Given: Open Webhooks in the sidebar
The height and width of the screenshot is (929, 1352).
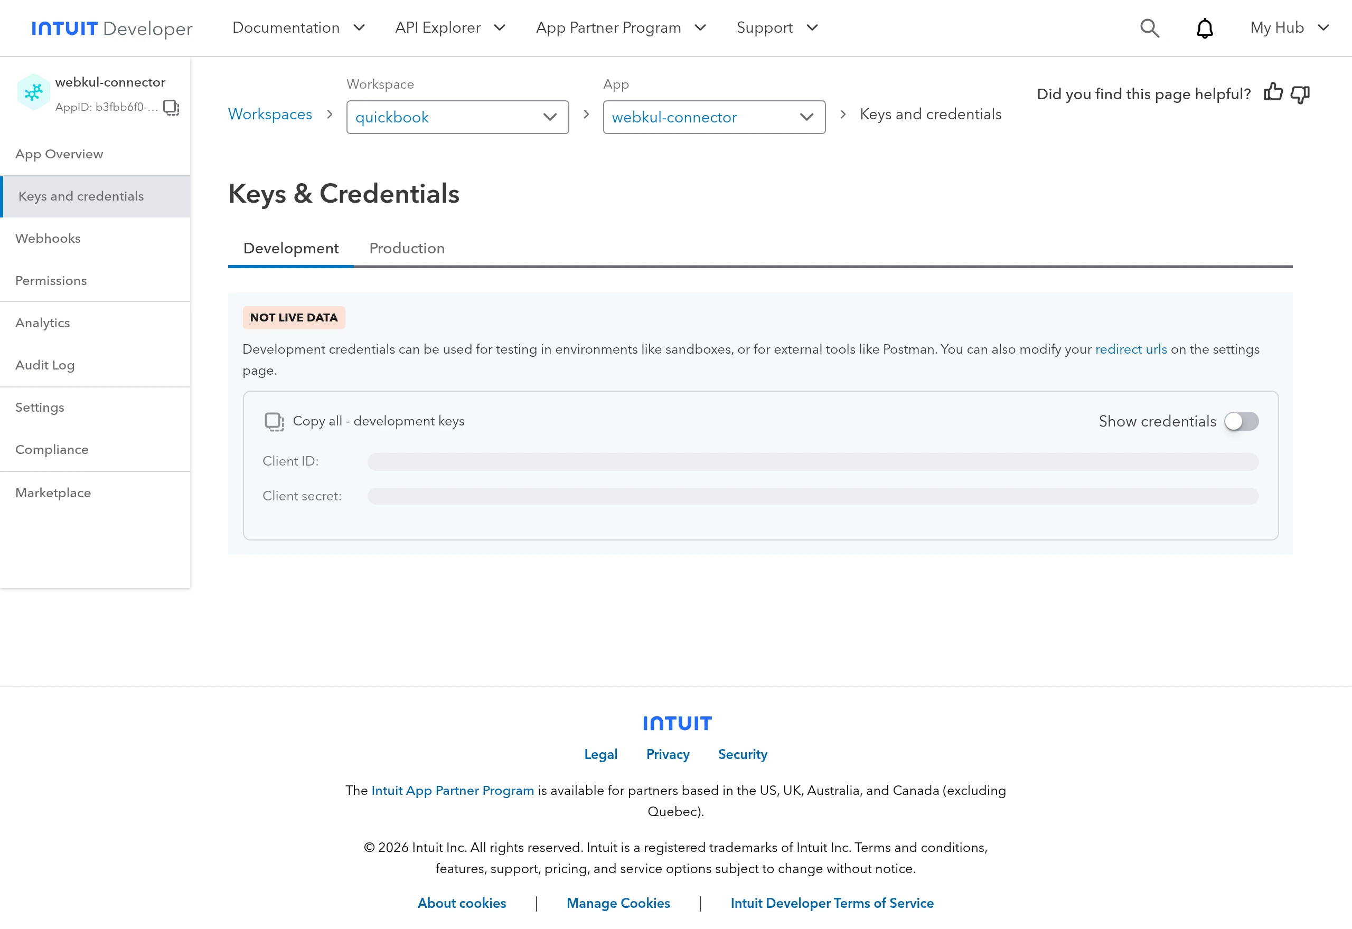Looking at the screenshot, I should pyautogui.click(x=95, y=239).
